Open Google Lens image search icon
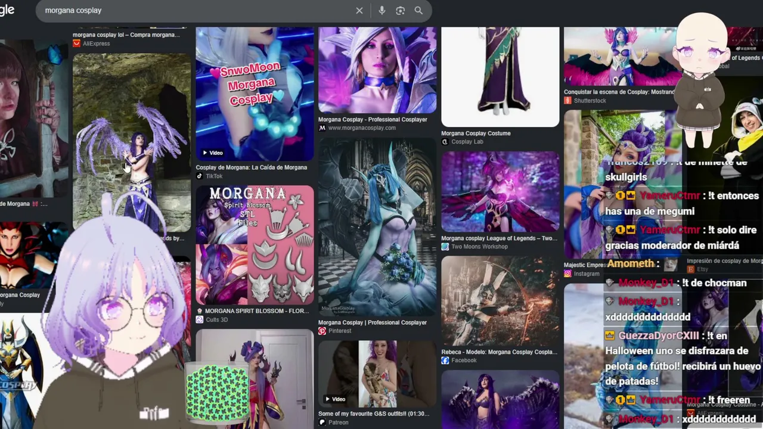The image size is (763, 429). [x=401, y=11]
